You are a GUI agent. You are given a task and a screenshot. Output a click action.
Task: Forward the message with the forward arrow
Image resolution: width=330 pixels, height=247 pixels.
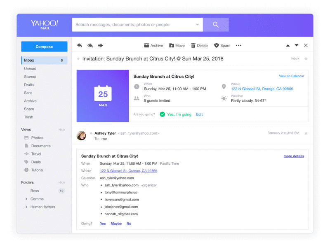[100, 45]
